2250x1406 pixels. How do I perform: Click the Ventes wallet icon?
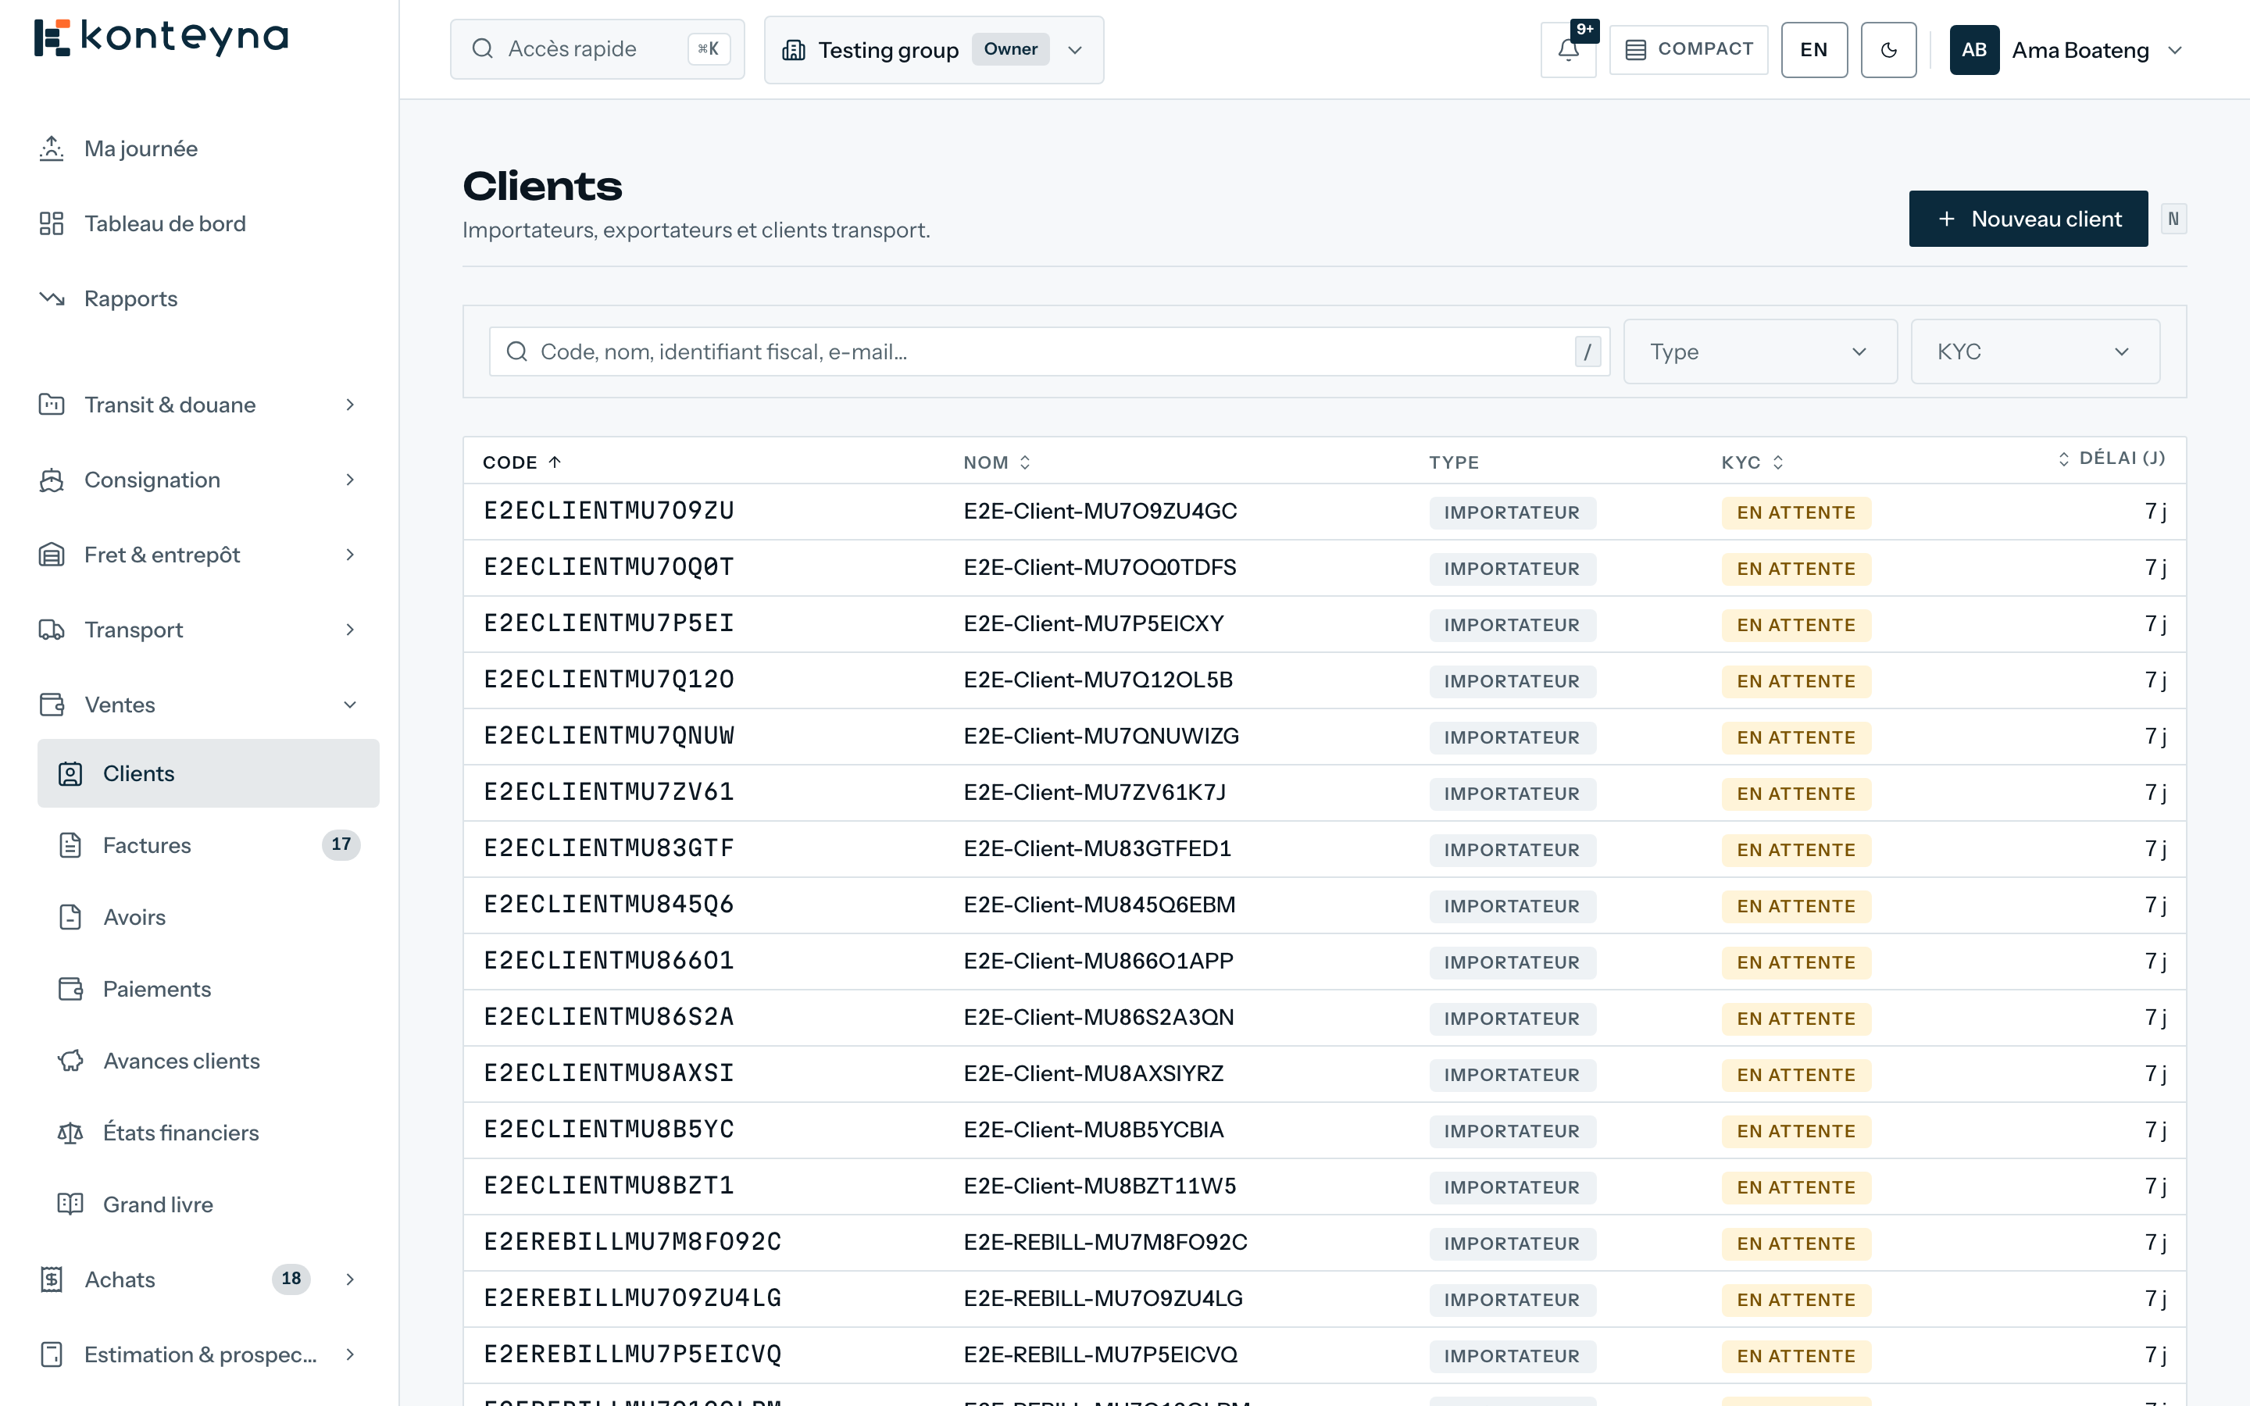click(52, 705)
